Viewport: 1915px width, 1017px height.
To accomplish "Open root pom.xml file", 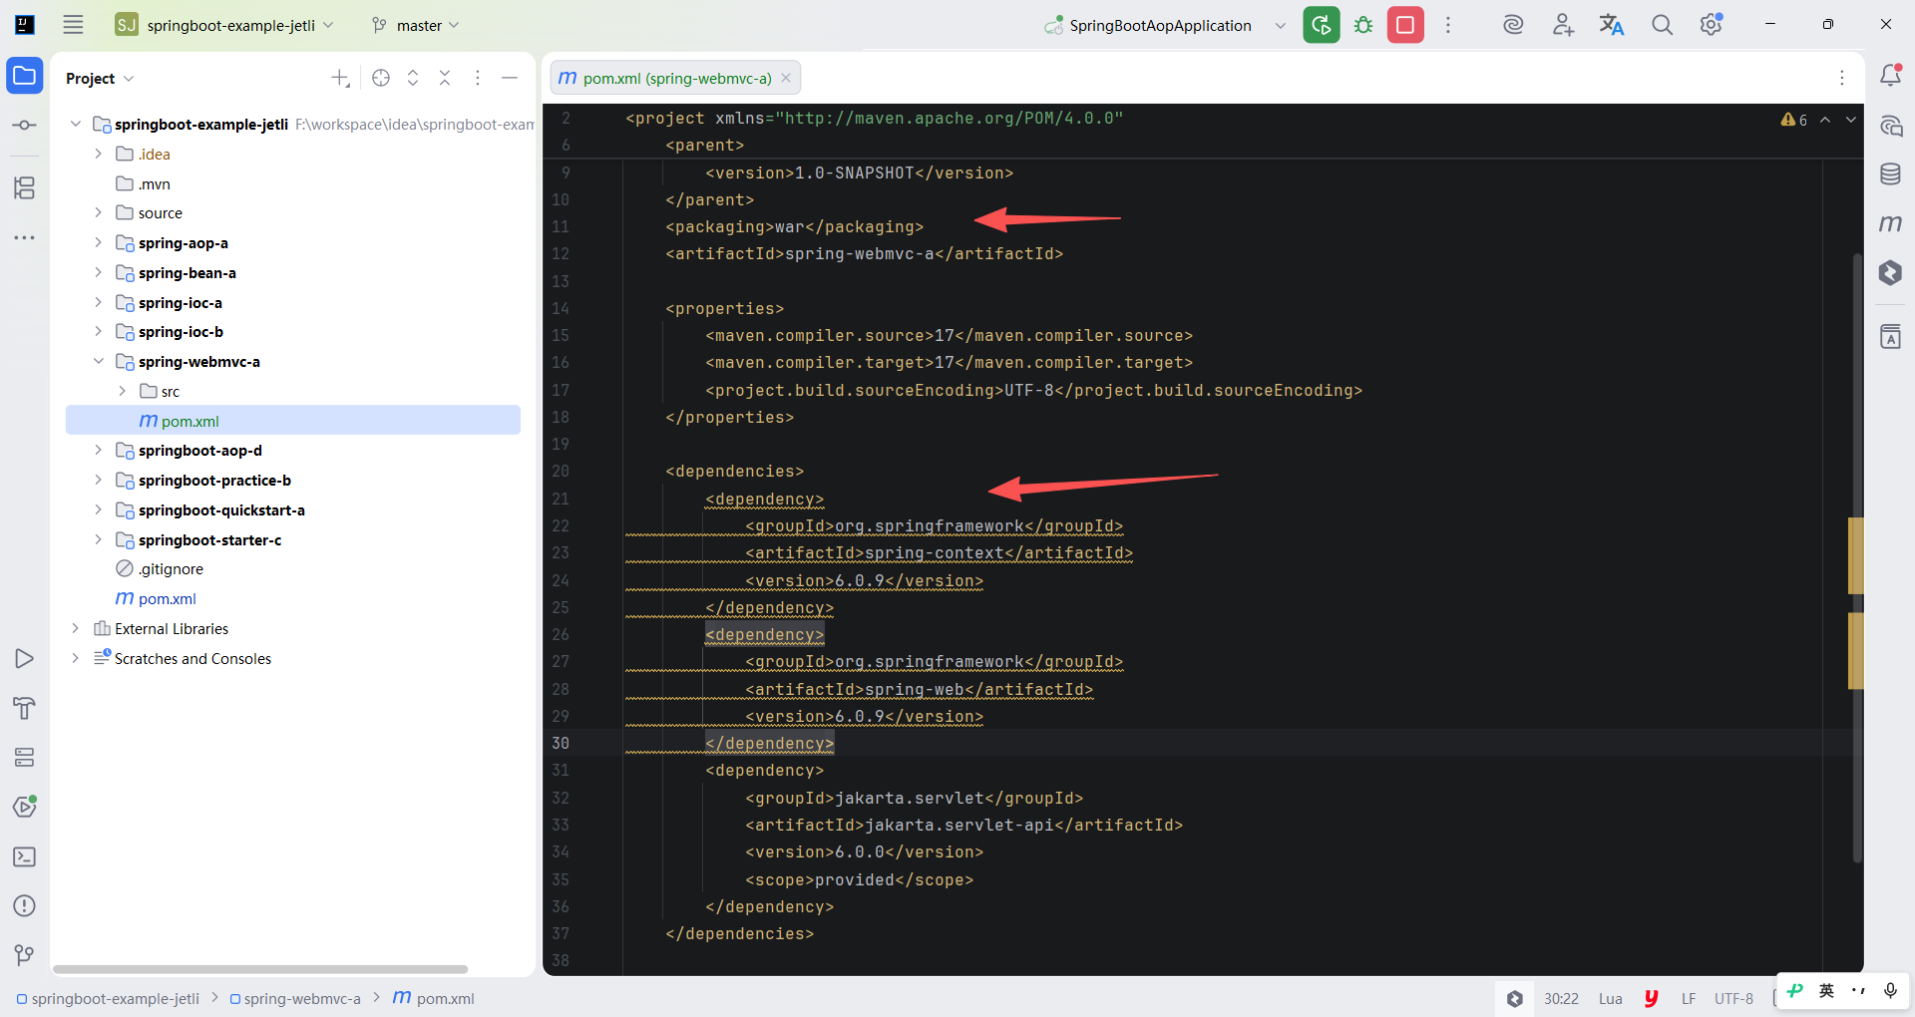I will (x=168, y=598).
